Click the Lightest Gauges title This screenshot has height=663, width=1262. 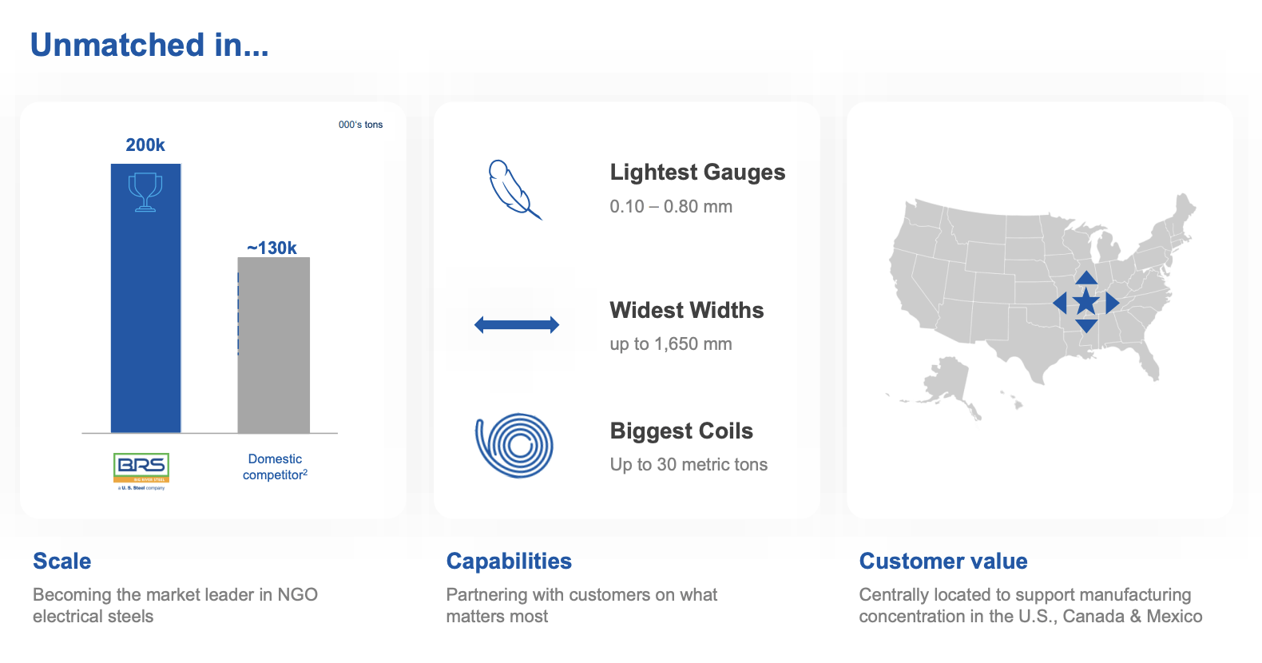pyautogui.click(x=697, y=172)
